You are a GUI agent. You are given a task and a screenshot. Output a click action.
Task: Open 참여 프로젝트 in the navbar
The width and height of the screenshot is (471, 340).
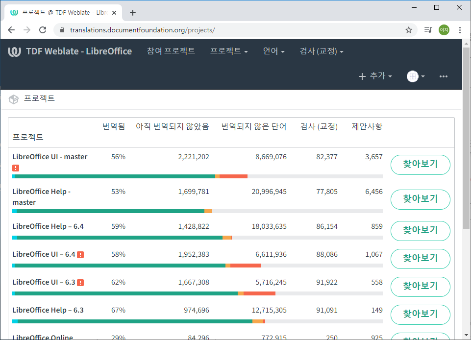[x=171, y=51]
